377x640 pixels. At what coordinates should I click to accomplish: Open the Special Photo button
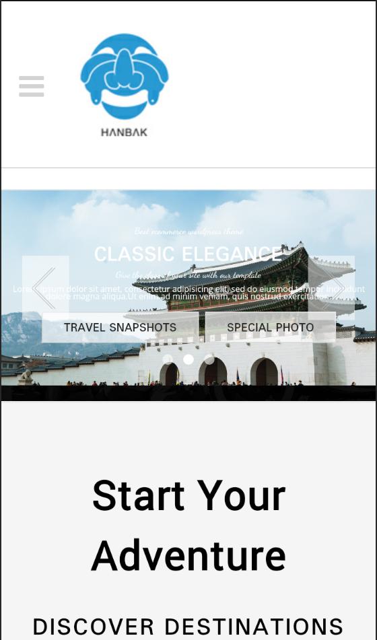click(271, 327)
